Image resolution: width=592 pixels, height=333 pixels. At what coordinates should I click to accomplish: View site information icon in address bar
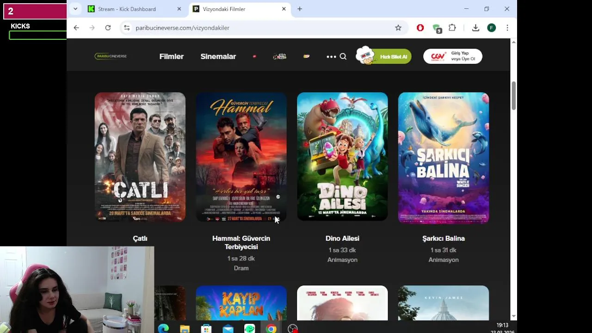(127, 28)
